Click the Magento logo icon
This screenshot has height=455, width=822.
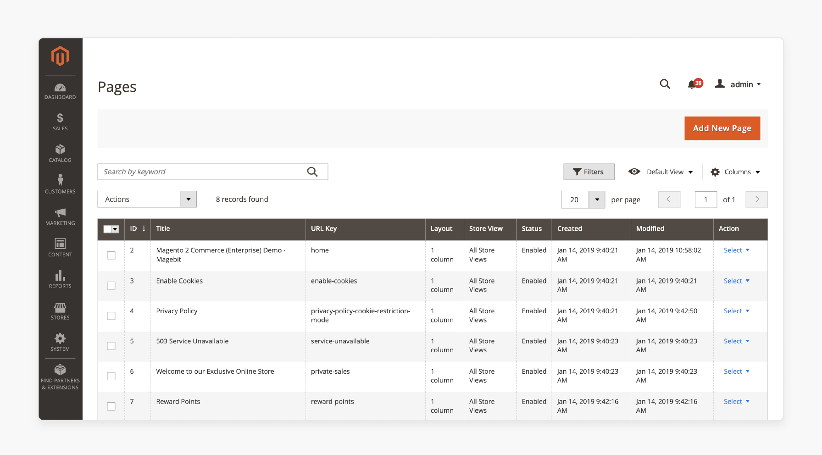coord(60,56)
